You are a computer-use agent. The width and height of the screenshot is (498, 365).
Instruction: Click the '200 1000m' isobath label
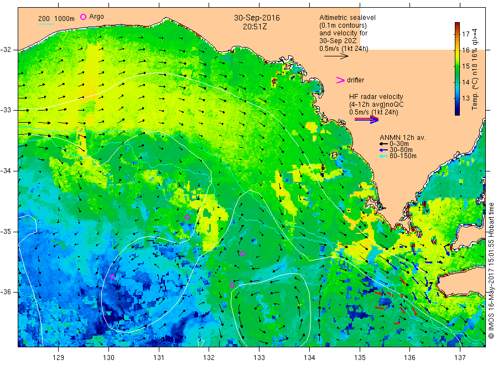(56, 19)
